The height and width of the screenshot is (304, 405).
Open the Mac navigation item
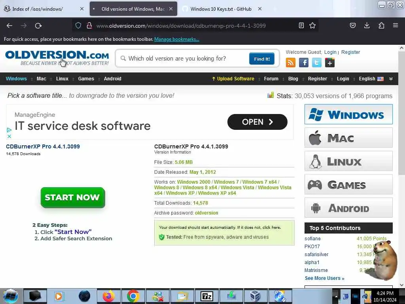41,79
